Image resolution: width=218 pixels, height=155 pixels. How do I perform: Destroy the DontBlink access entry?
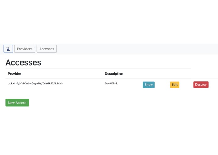(x=201, y=84)
